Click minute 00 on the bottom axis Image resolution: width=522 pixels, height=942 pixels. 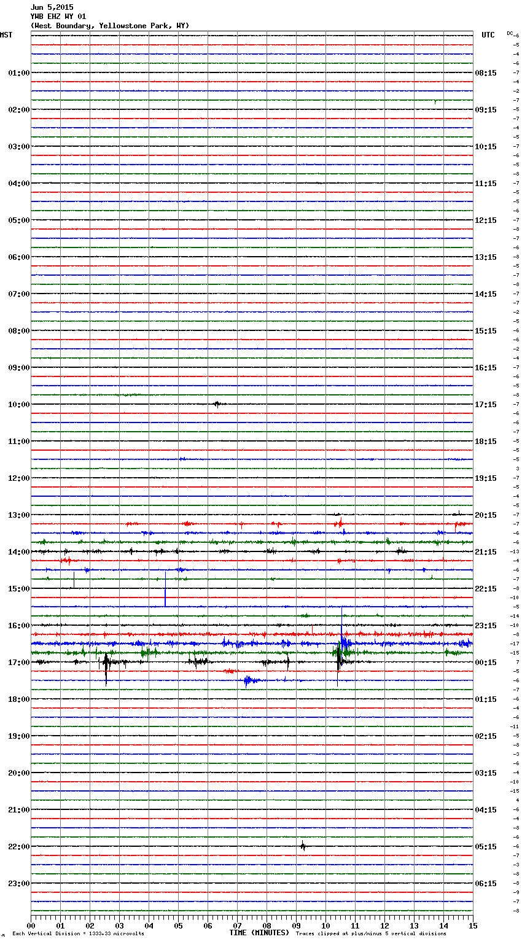pos(31,925)
